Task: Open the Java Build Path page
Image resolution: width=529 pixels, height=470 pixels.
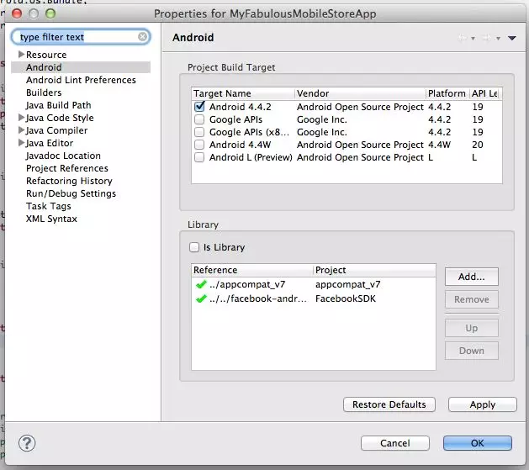Action: [x=58, y=105]
